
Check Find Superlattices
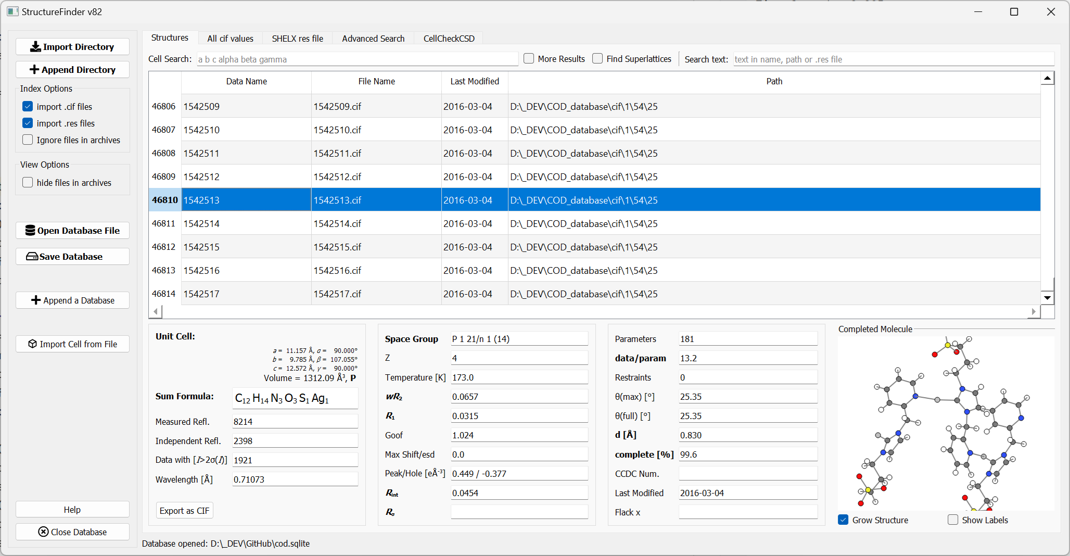tap(597, 58)
